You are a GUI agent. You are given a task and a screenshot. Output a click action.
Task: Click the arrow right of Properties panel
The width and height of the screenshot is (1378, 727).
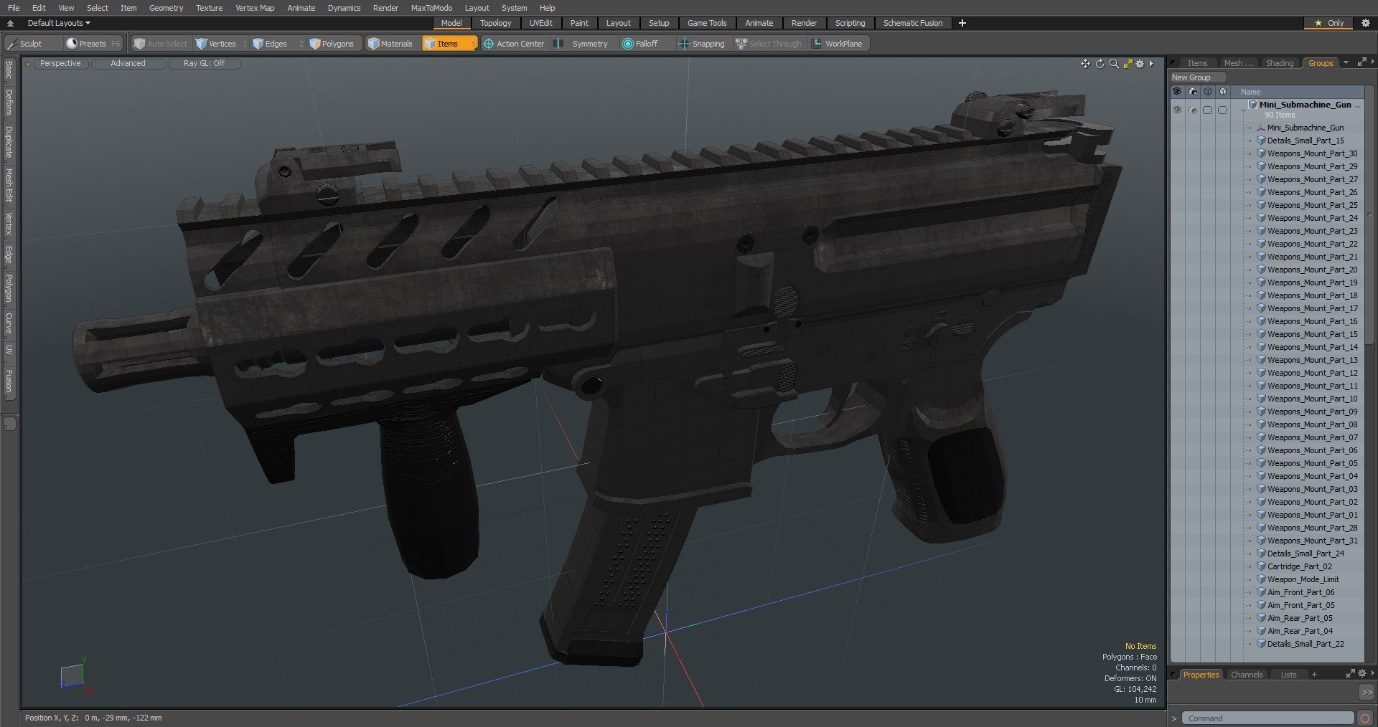click(1373, 673)
